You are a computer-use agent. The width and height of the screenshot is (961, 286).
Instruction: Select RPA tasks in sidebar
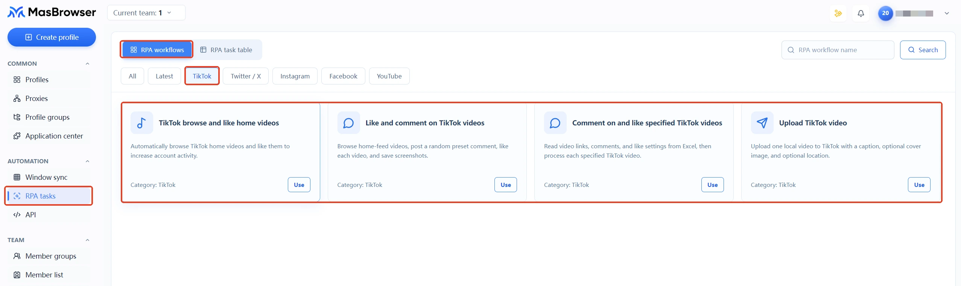point(49,196)
